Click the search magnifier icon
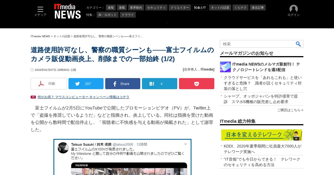The image size is (334, 175). 298,44
